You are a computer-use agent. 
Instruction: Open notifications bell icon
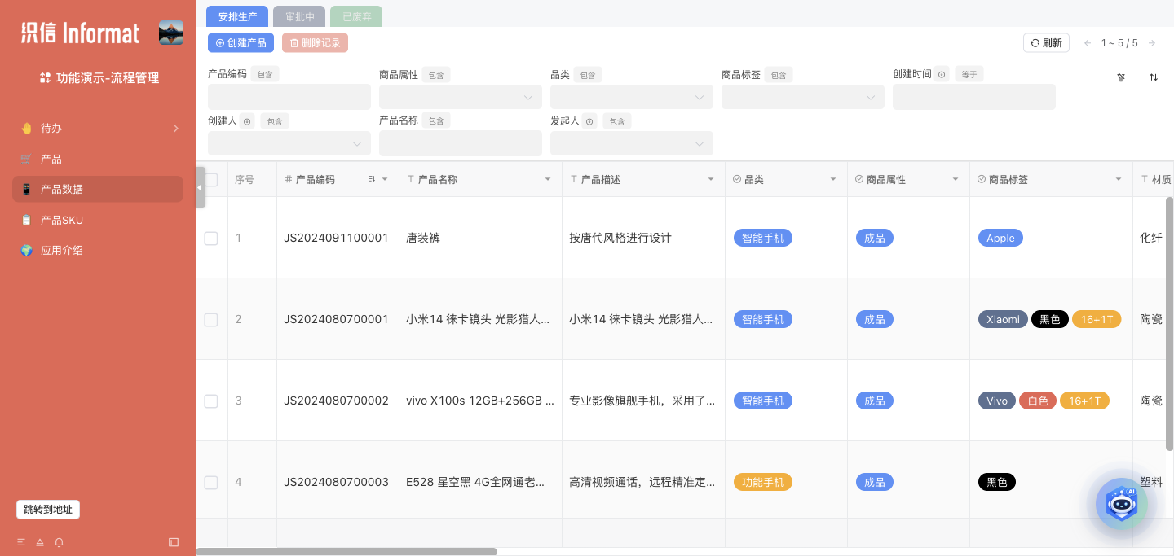click(60, 542)
